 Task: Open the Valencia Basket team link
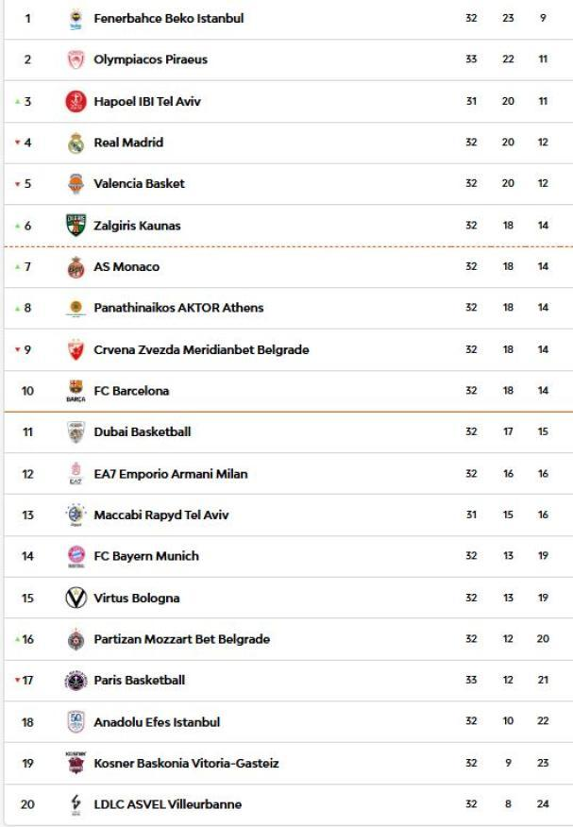click(139, 184)
